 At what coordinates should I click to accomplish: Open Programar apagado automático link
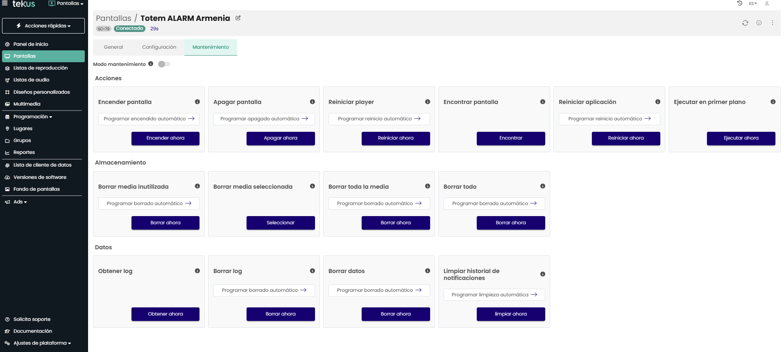click(264, 119)
